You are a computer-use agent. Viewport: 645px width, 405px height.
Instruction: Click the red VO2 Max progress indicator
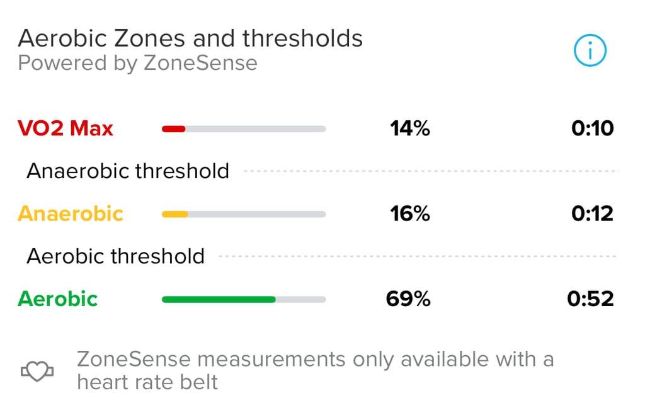click(x=173, y=128)
